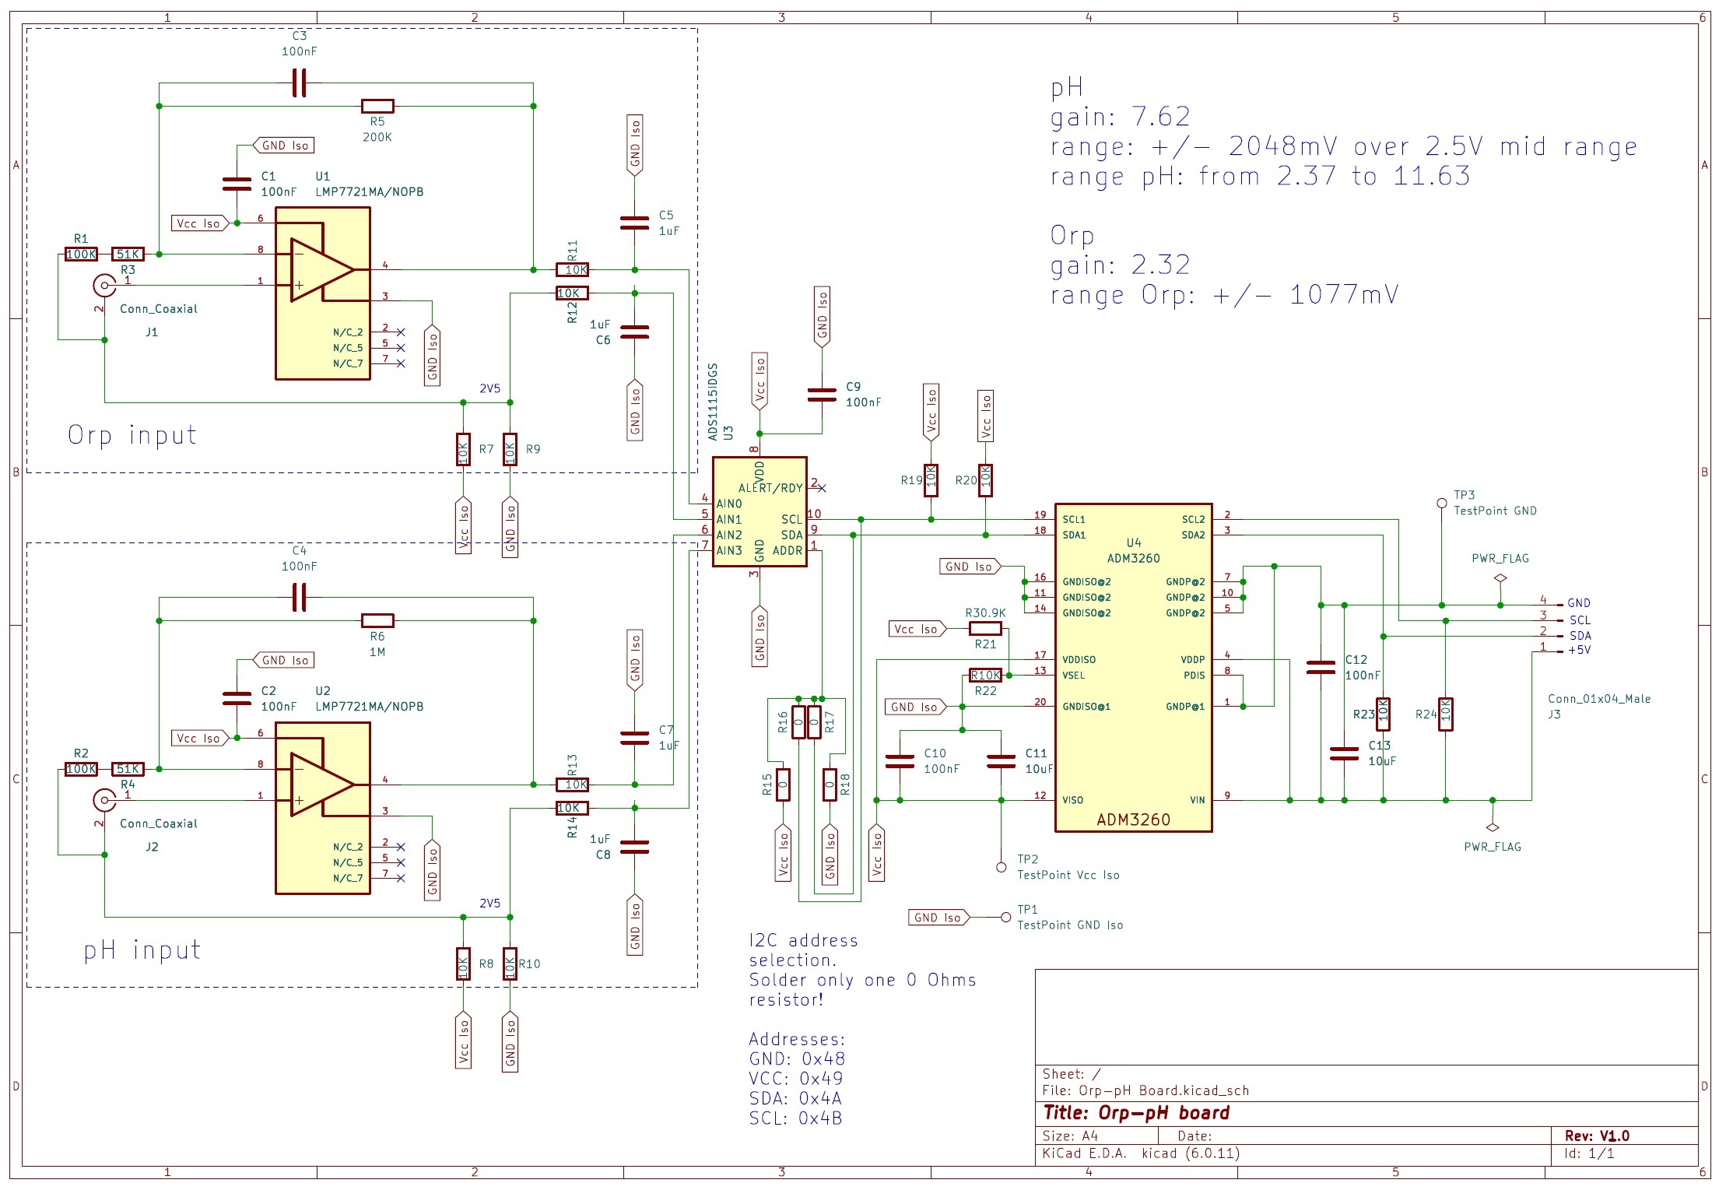Select resistor R21 30.9K symbol
The height and width of the screenshot is (1190, 1719).
coord(985,628)
